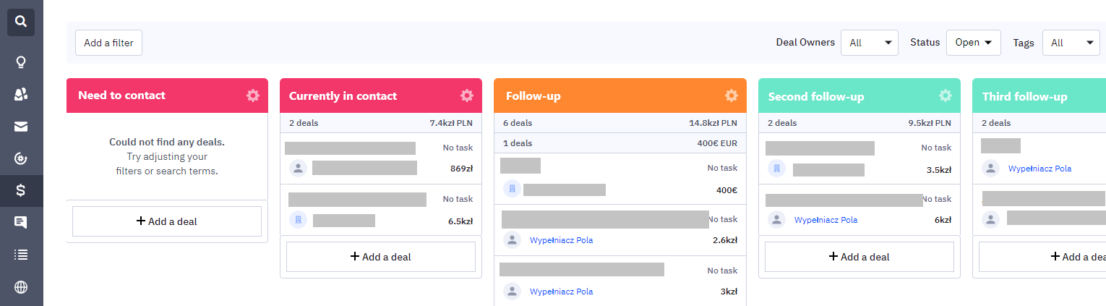Click the Add a filter button
This screenshot has width=1106, height=306.
coord(108,43)
